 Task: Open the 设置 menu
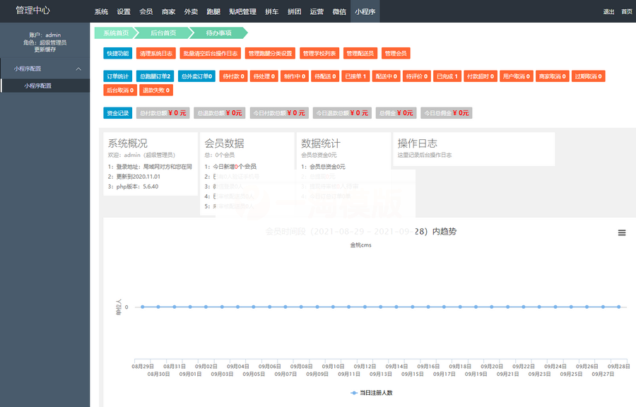pos(124,11)
